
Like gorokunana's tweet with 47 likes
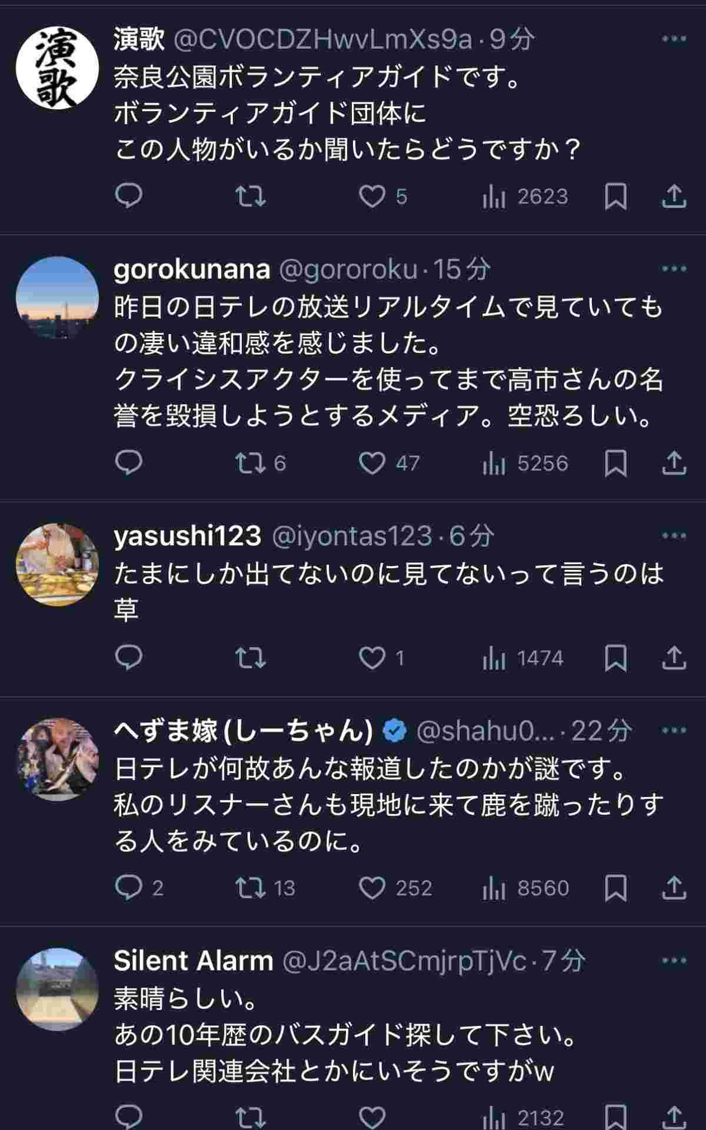372,463
